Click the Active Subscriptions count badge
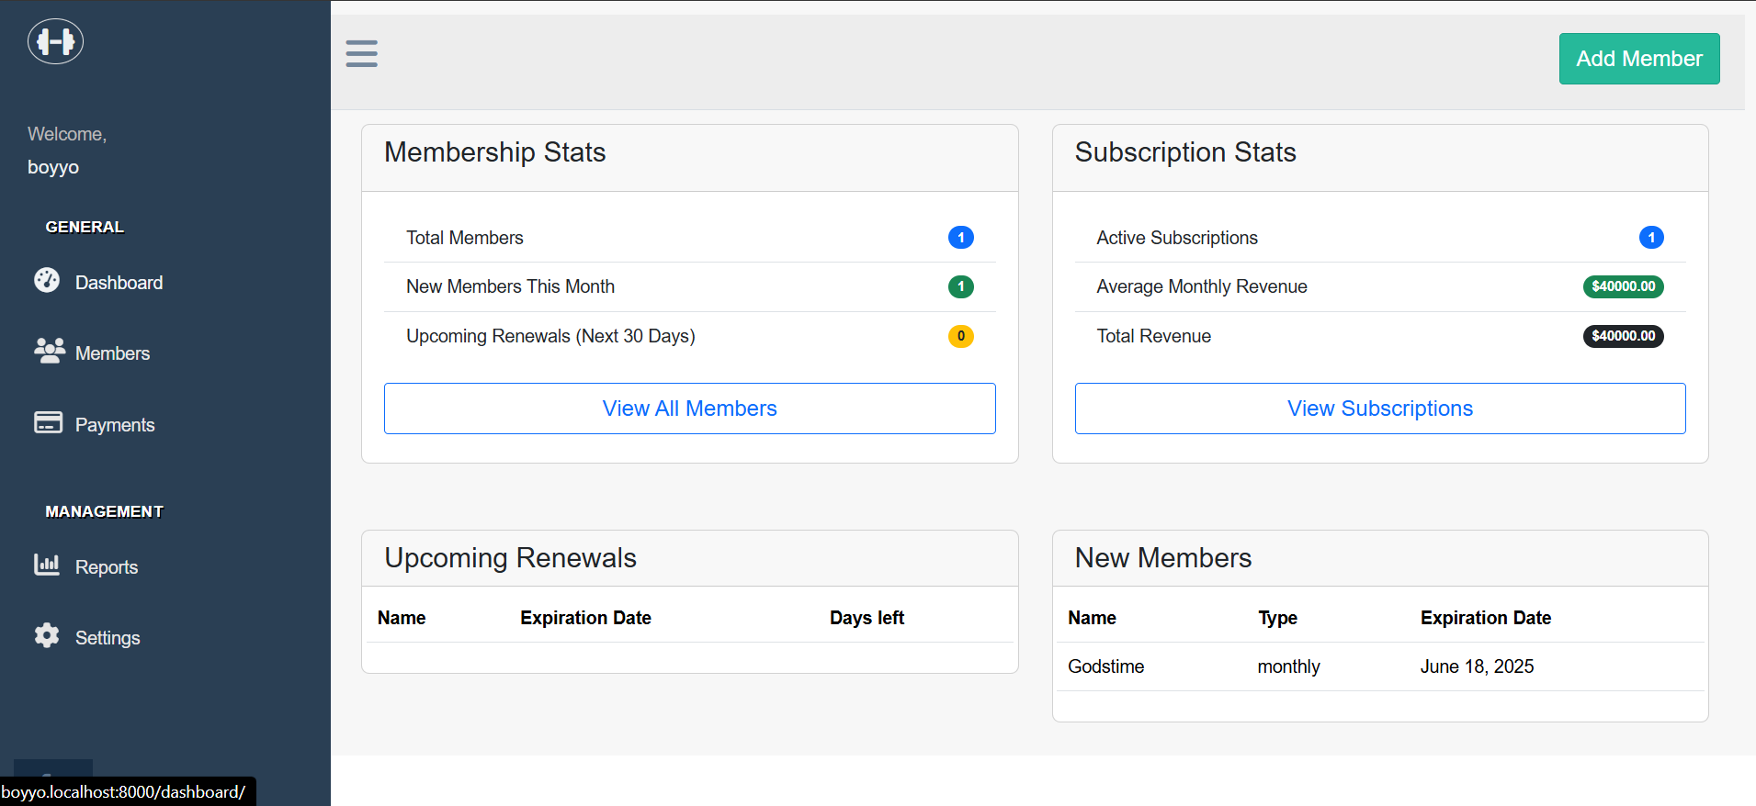 [1651, 238]
